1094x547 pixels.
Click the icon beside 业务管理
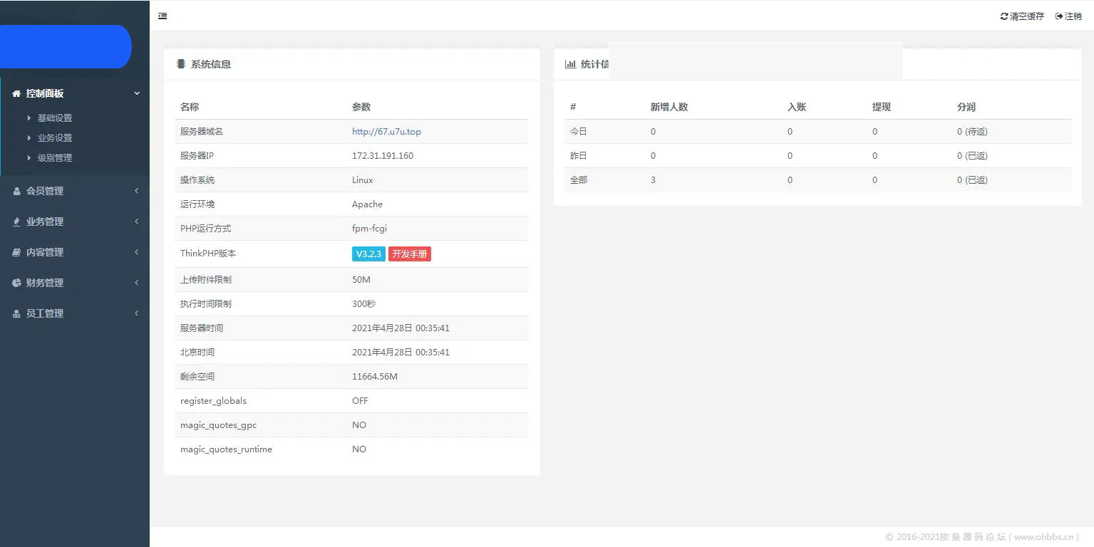pyautogui.click(x=16, y=222)
